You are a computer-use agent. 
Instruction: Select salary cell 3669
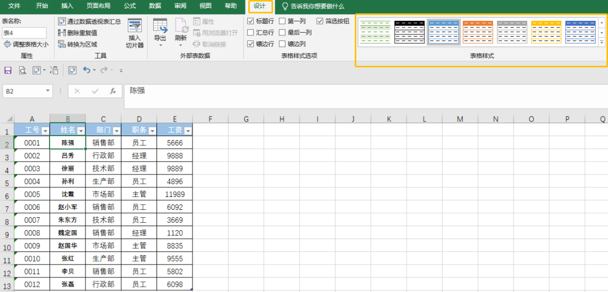click(x=175, y=220)
